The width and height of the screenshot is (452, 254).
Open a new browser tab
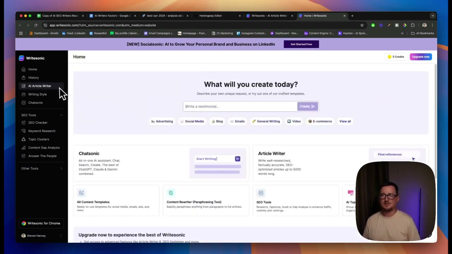click(x=352, y=16)
